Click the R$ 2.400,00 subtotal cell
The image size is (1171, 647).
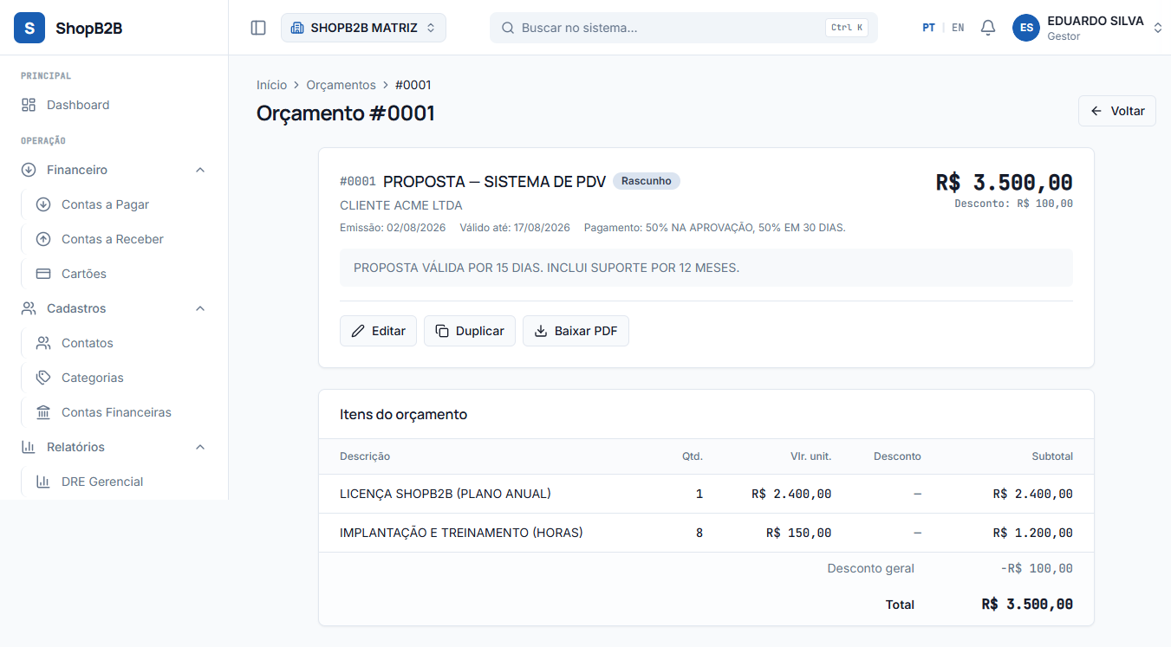[1033, 494]
